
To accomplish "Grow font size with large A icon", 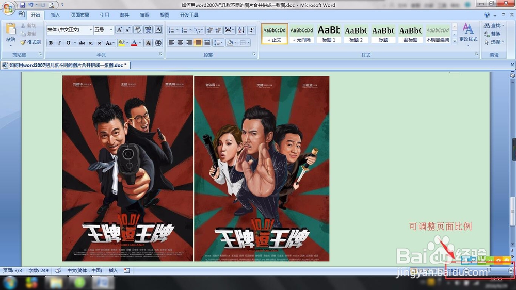I will 120,30.
